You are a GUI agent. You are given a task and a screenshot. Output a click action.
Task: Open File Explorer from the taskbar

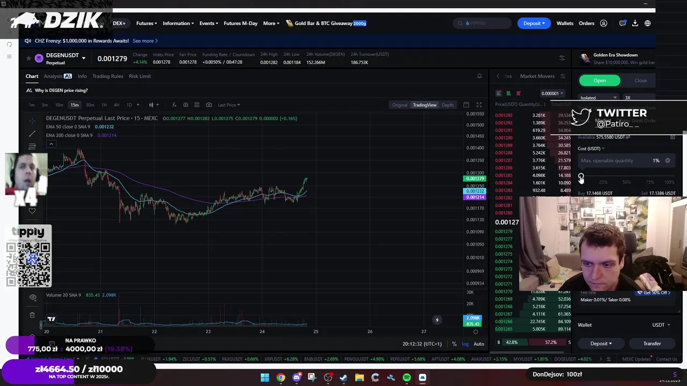[x=359, y=377]
